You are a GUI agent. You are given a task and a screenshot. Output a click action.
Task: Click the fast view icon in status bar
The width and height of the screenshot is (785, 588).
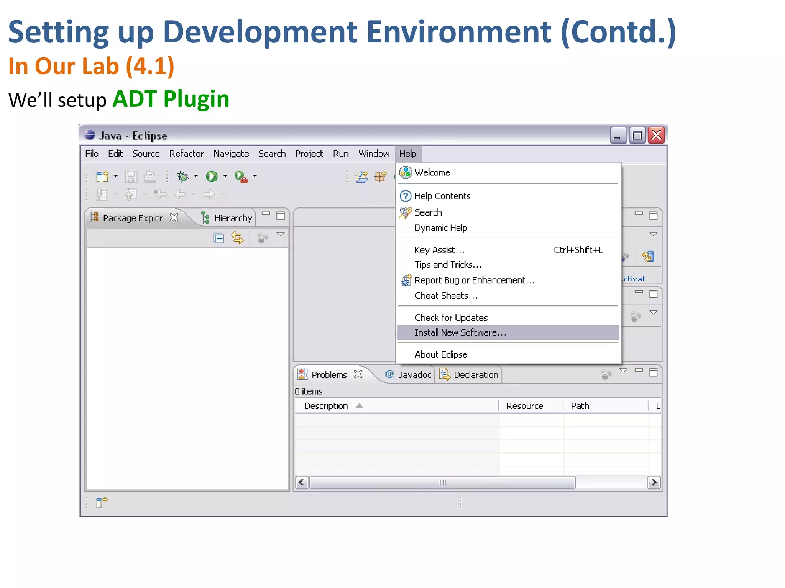pos(102,502)
